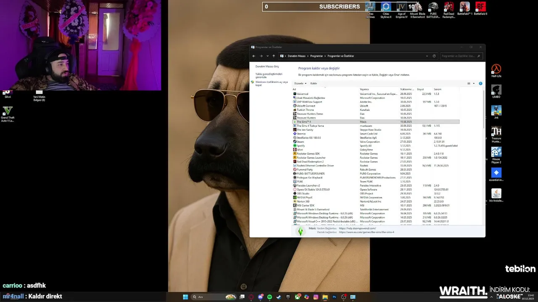Open Yeni Metin Belgesi (6) file
538x302 pixels.
click(x=39, y=96)
